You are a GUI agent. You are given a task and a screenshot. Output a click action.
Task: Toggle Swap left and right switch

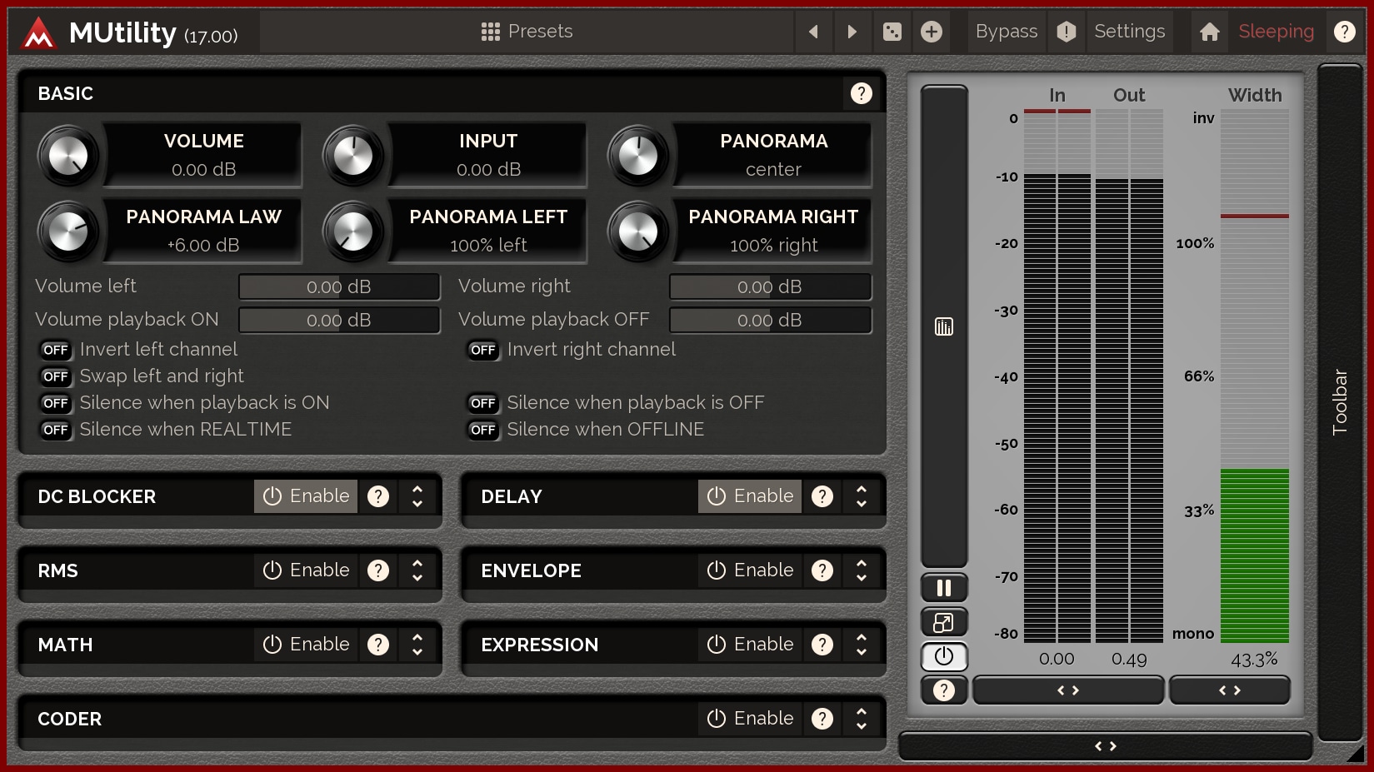click(x=56, y=376)
